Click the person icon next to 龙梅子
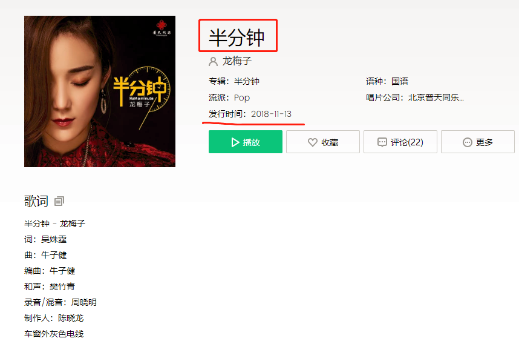This screenshot has height=341, width=519. tap(213, 61)
